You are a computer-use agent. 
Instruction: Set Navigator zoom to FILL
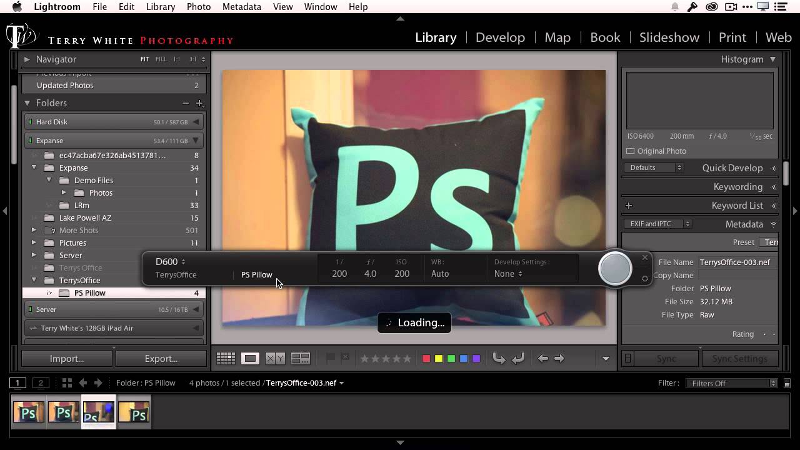(x=161, y=59)
